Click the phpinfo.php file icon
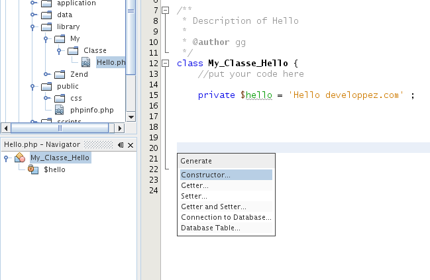This screenshot has height=280, width=430. pyautogui.click(x=59, y=111)
